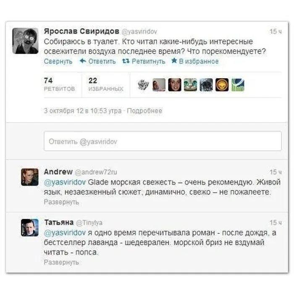Image resolution: width=294 pixels, height=294 pixels.
Task: Open Ярослав Свиридов's profile avatar
Action: [25, 41]
